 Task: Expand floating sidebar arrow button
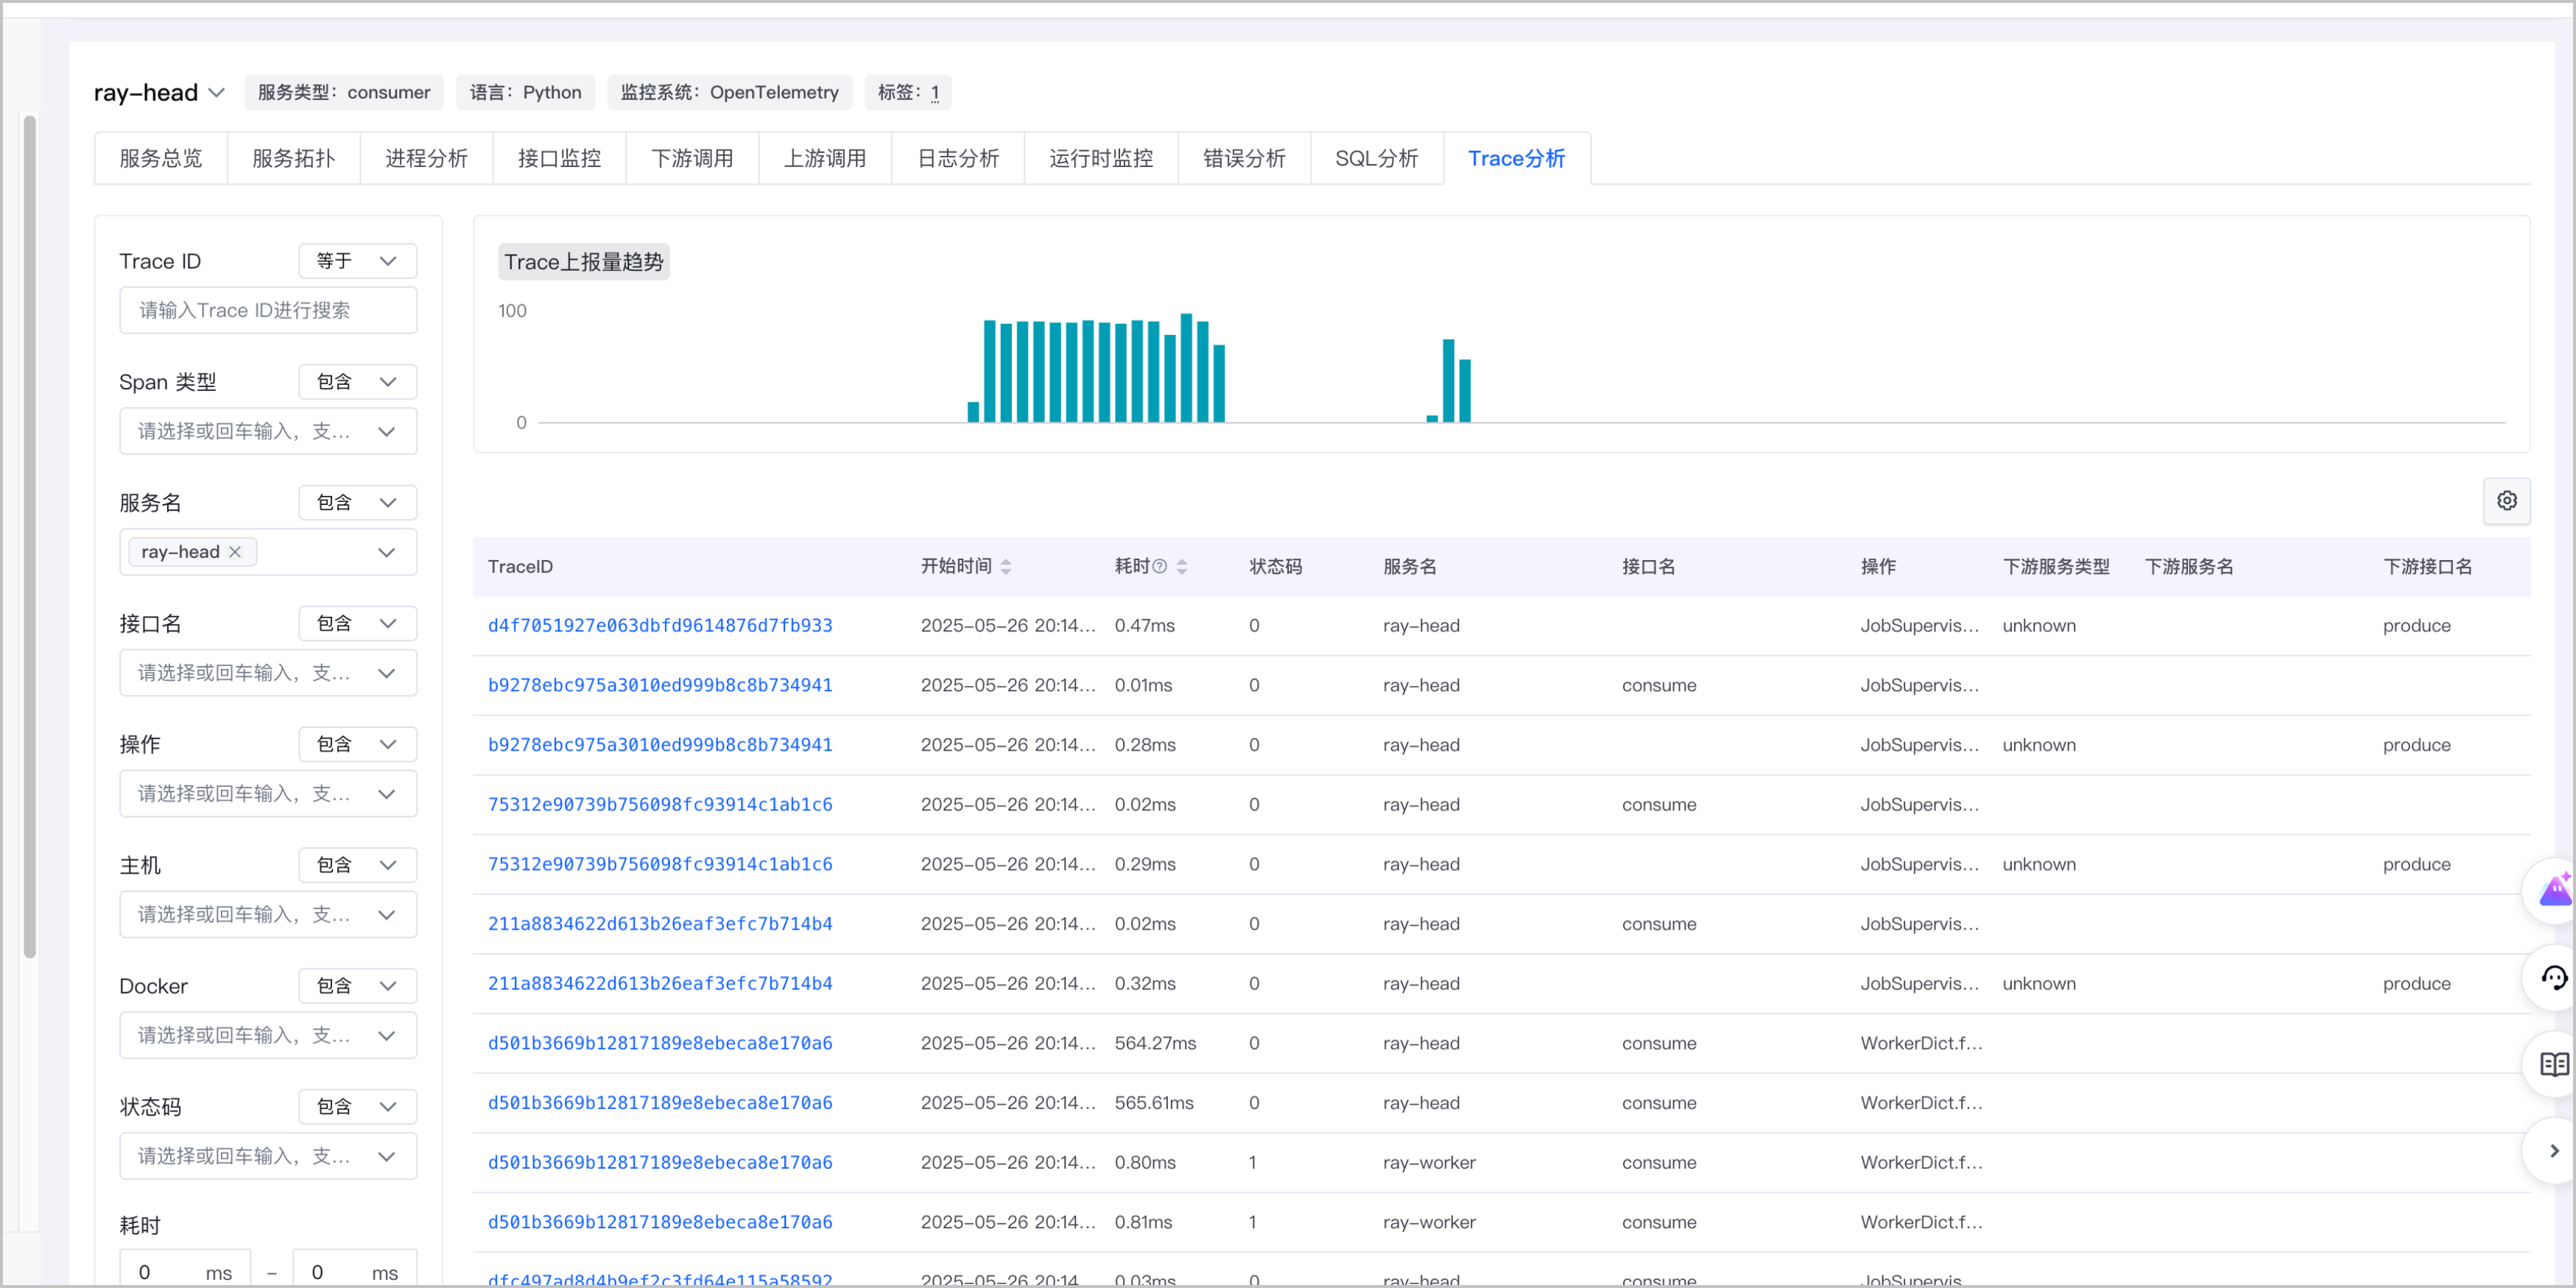tap(2555, 1151)
